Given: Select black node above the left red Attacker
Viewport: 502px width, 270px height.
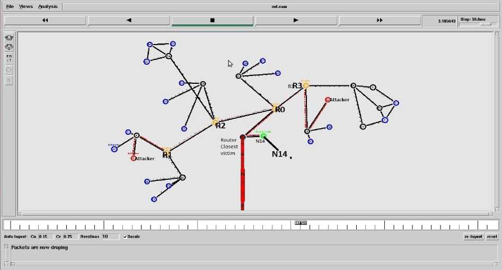Looking at the screenshot, I should coord(136,135).
